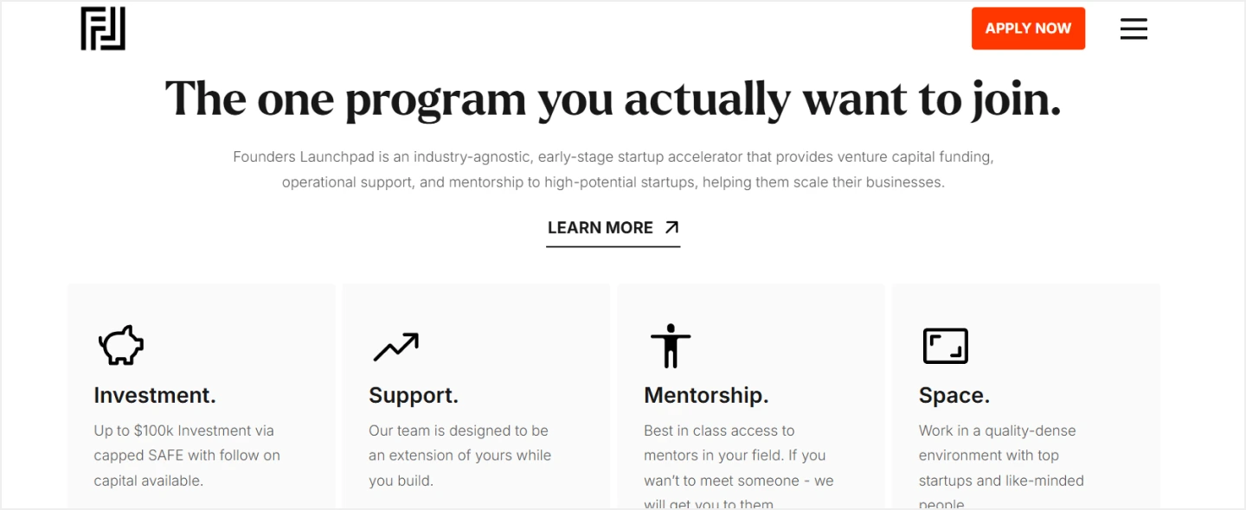The width and height of the screenshot is (1246, 510).
Task: Open the Mentorship card
Action: point(750,398)
